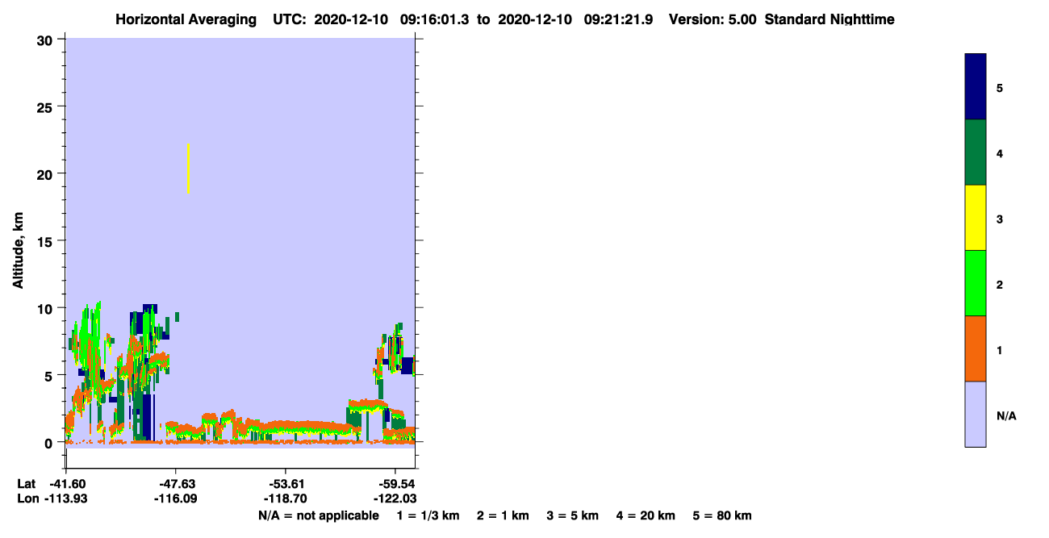This screenshot has width=1049, height=538.
Task: Click the '4 = 20 km' legend text
Action: tap(646, 515)
